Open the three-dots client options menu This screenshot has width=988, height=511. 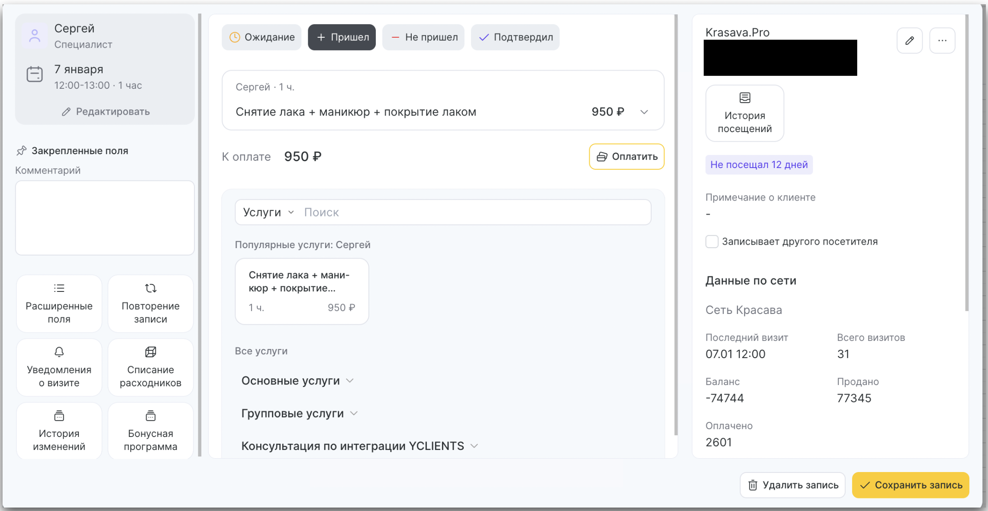[x=942, y=41]
